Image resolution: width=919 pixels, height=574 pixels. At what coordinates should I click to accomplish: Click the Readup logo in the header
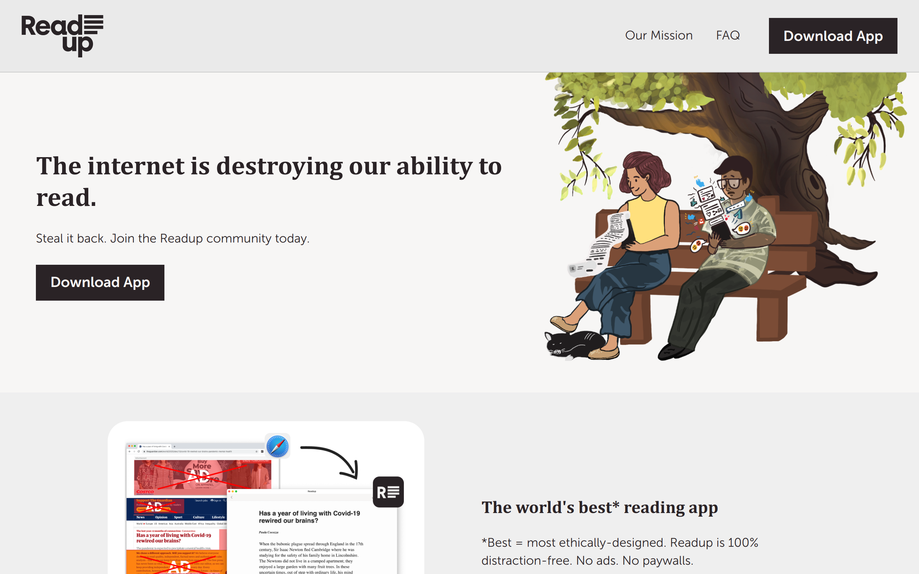tap(62, 36)
